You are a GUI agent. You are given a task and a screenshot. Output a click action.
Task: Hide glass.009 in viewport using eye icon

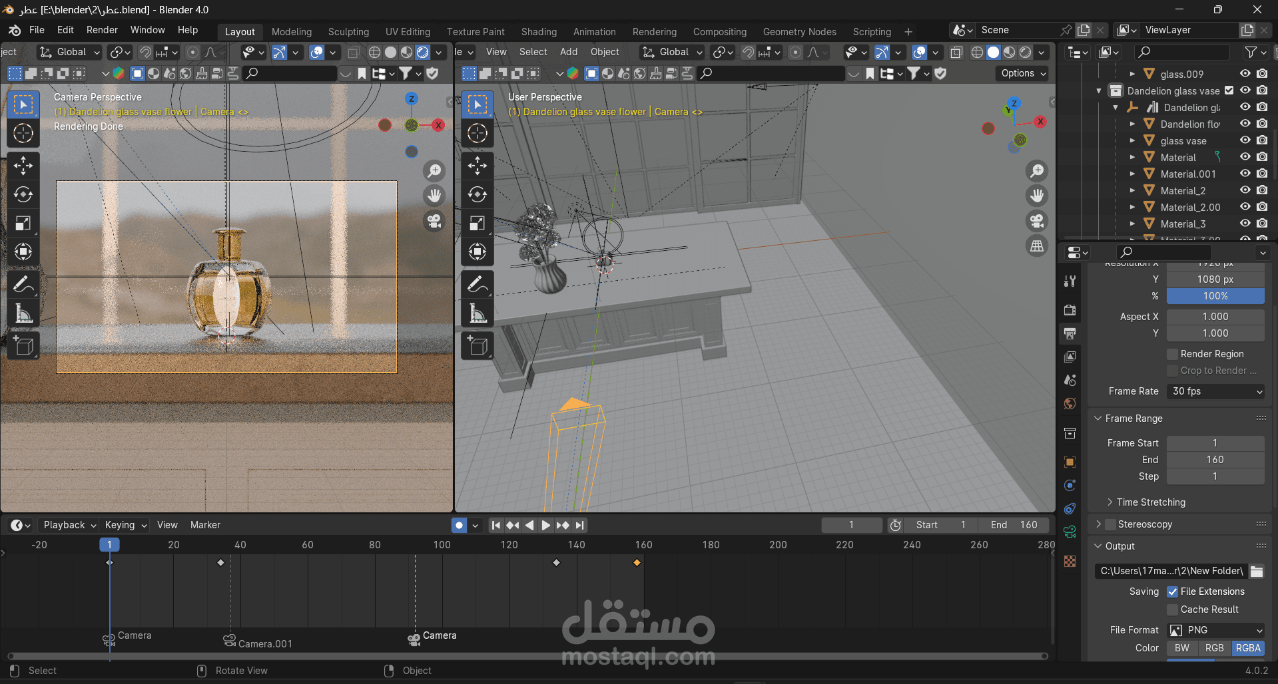tap(1245, 74)
